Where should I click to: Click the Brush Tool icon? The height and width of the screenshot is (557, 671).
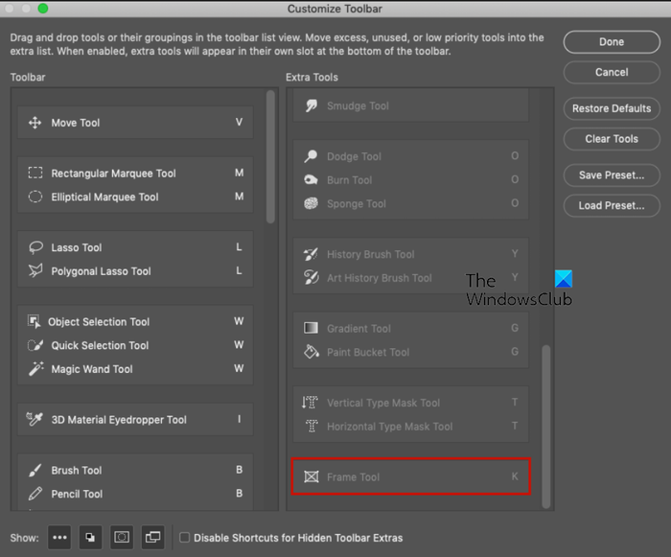tap(35, 471)
